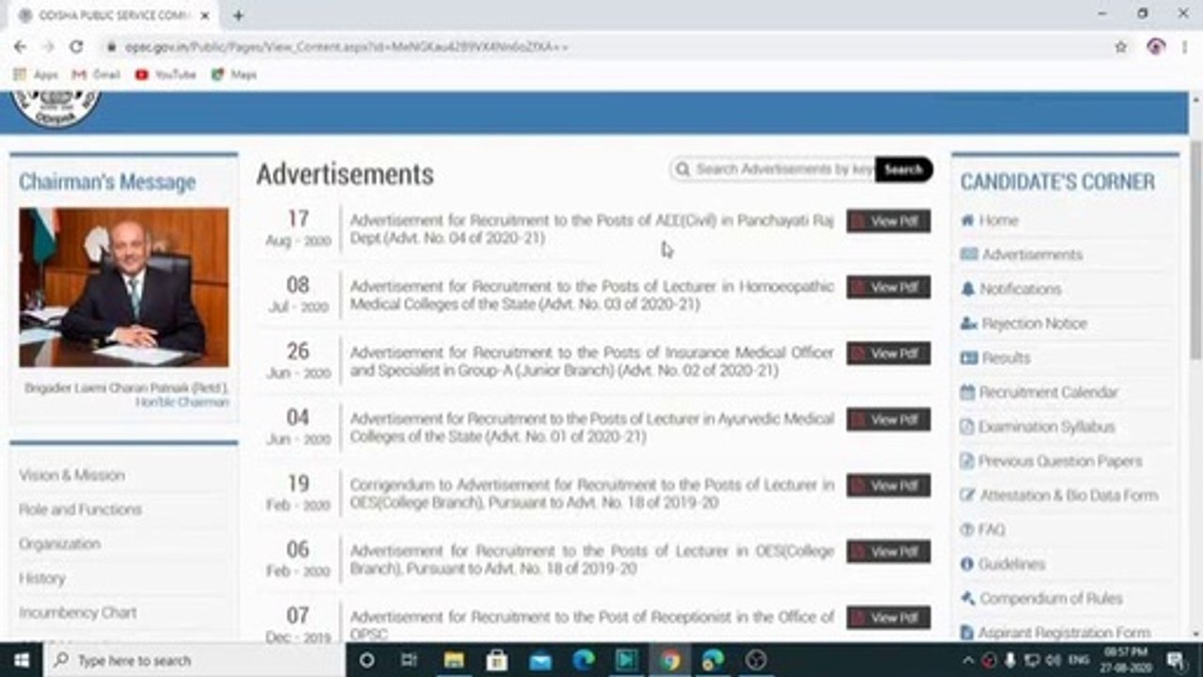View Pdf for AEE(Civil) Panchayati Raj advertisement
The width and height of the screenshot is (1203, 677).
tap(888, 221)
